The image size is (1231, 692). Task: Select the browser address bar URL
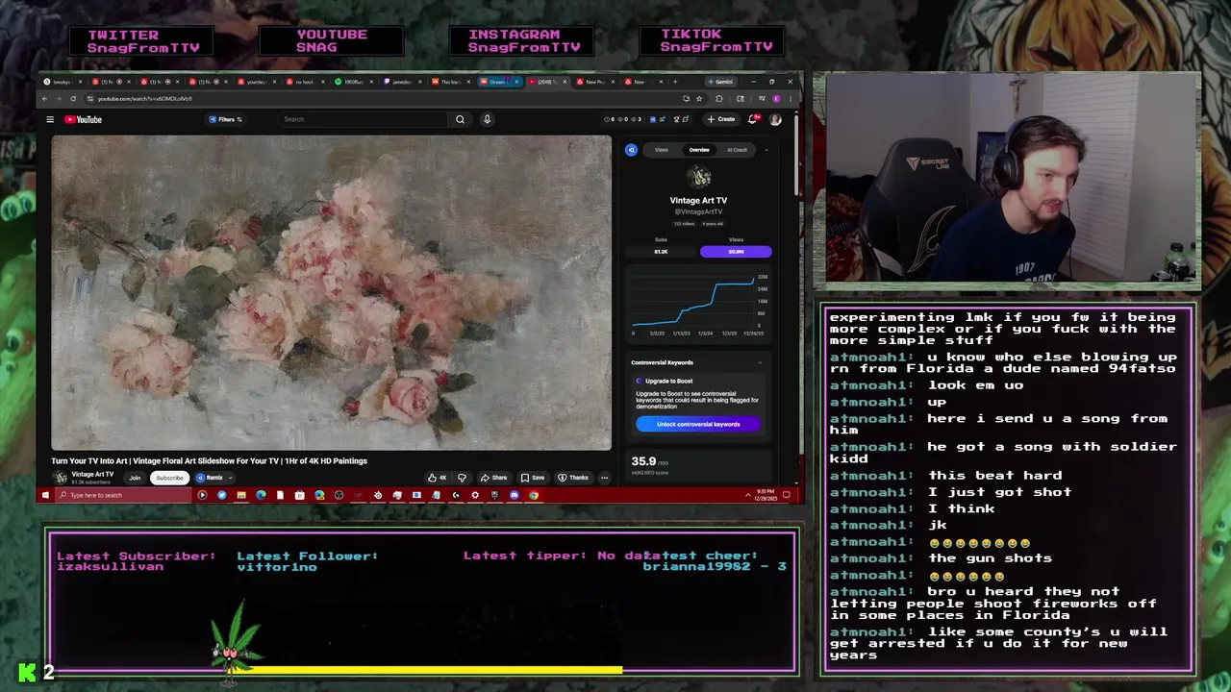(x=144, y=98)
